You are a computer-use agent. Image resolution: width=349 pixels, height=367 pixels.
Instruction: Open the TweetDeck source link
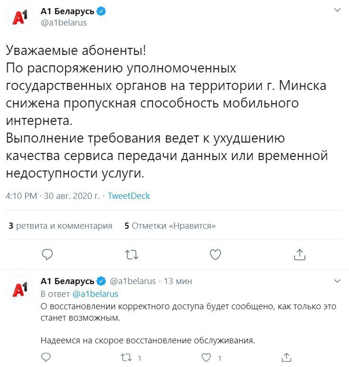129,196
